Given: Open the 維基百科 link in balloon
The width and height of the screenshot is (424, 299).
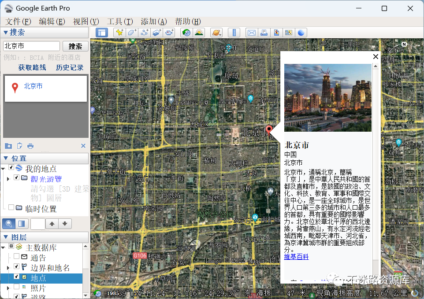Looking at the screenshot, I should click(296, 257).
